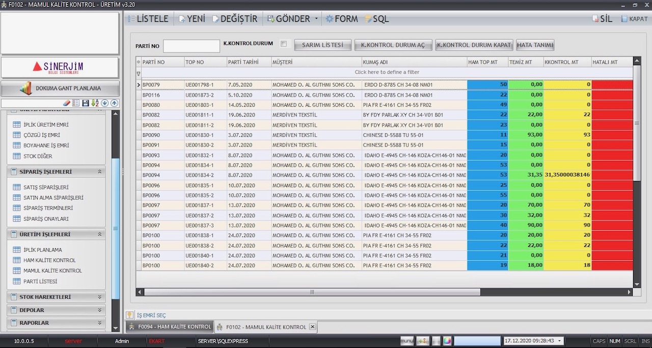Sort by the HAM TOP MT column header
The height and width of the screenshot is (348, 652).
[487, 62]
